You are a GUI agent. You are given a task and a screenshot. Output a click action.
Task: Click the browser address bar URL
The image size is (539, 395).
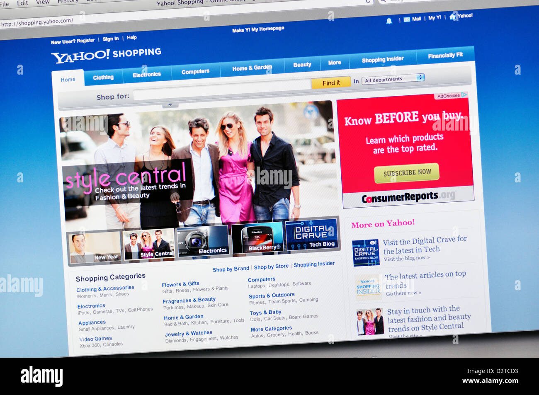(x=37, y=22)
